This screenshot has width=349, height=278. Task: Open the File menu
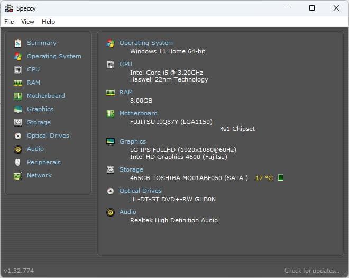9,22
